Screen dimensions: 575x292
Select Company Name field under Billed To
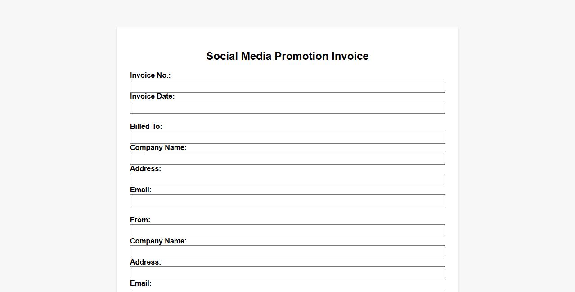(287, 159)
